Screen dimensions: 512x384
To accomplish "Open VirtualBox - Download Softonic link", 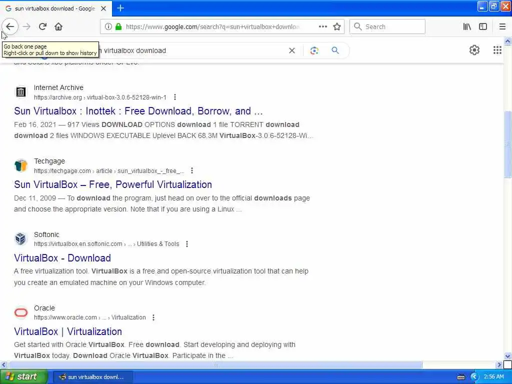I will pyautogui.click(x=62, y=258).
